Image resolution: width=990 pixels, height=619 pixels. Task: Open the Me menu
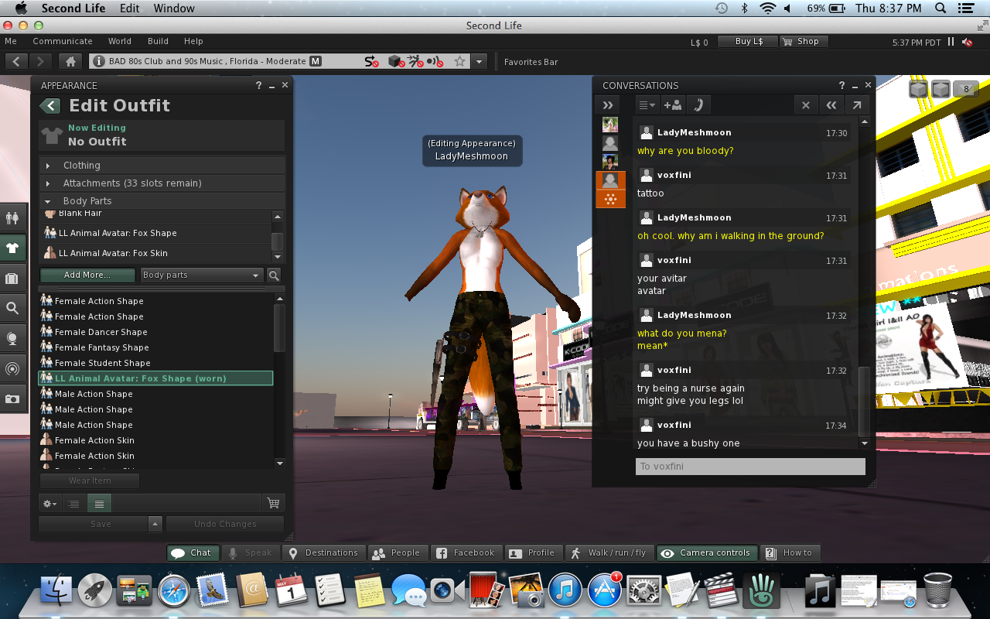coord(11,42)
